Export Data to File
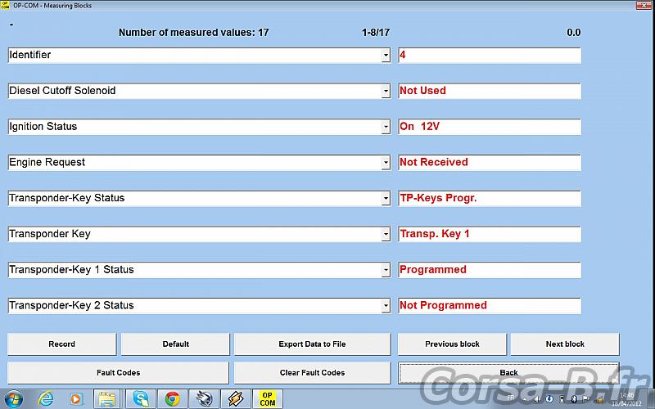This screenshot has height=409, width=655. coord(312,344)
